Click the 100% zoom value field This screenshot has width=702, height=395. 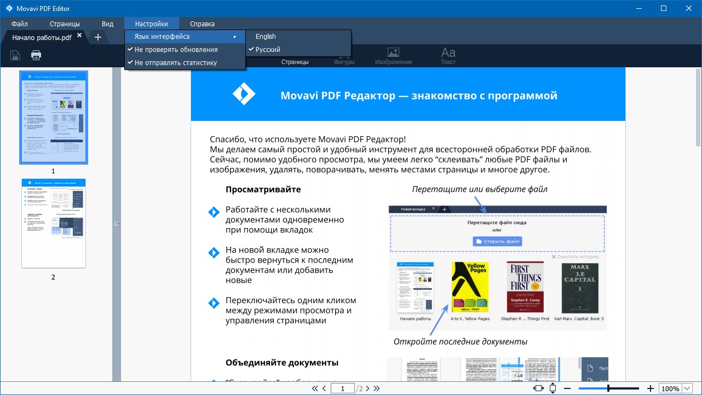coord(670,389)
